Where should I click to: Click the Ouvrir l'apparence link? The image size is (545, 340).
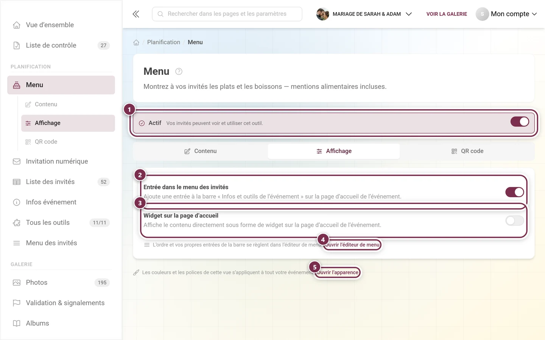tap(338, 272)
